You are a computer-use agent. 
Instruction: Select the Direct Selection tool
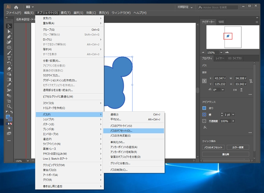pyautogui.click(x=9, y=32)
